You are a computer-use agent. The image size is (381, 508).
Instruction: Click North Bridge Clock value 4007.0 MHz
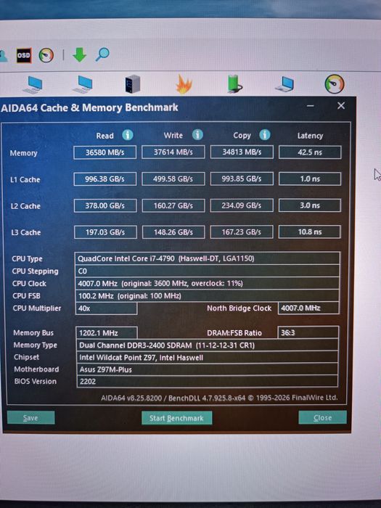[308, 308]
